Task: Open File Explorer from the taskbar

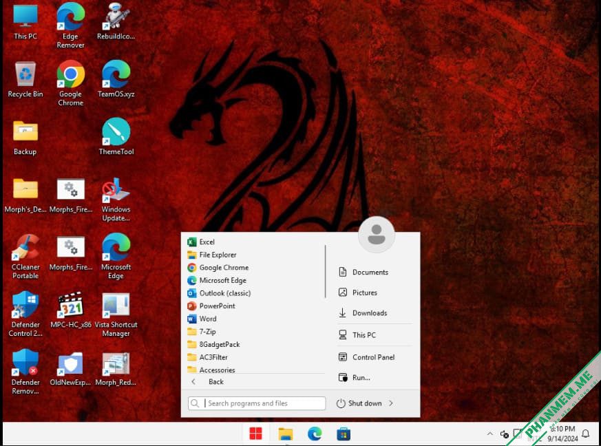Action: click(286, 434)
